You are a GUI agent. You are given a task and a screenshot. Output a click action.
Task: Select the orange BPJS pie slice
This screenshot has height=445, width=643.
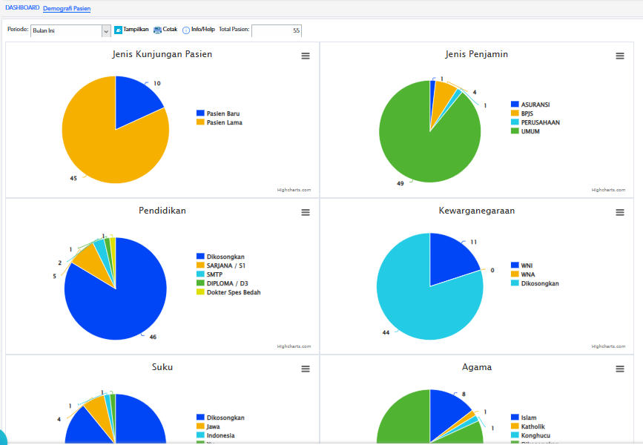[443, 96]
